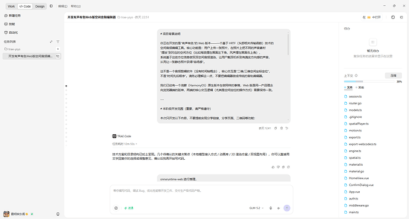Open HomeView.vue in context files
Viewport: 409px width, 219px height.
(x=359, y=178)
